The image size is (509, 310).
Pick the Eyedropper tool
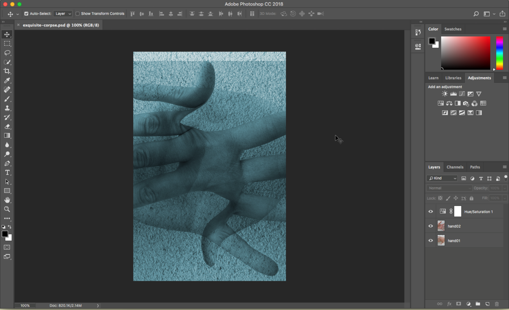(7, 81)
